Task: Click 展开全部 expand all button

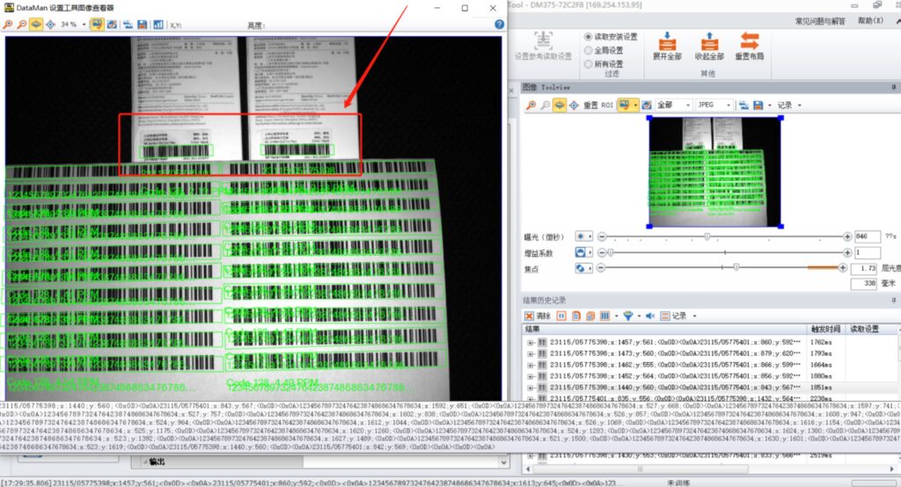Action: [x=667, y=47]
